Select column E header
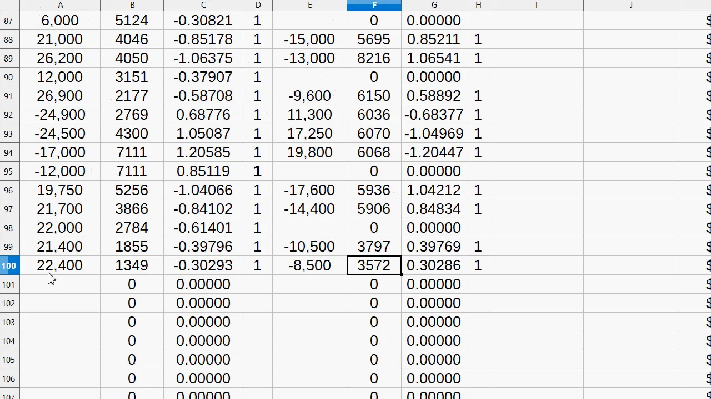 pos(309,5)
